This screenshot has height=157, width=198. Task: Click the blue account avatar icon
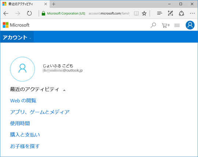pyautogui.click(x=190, y=25)
